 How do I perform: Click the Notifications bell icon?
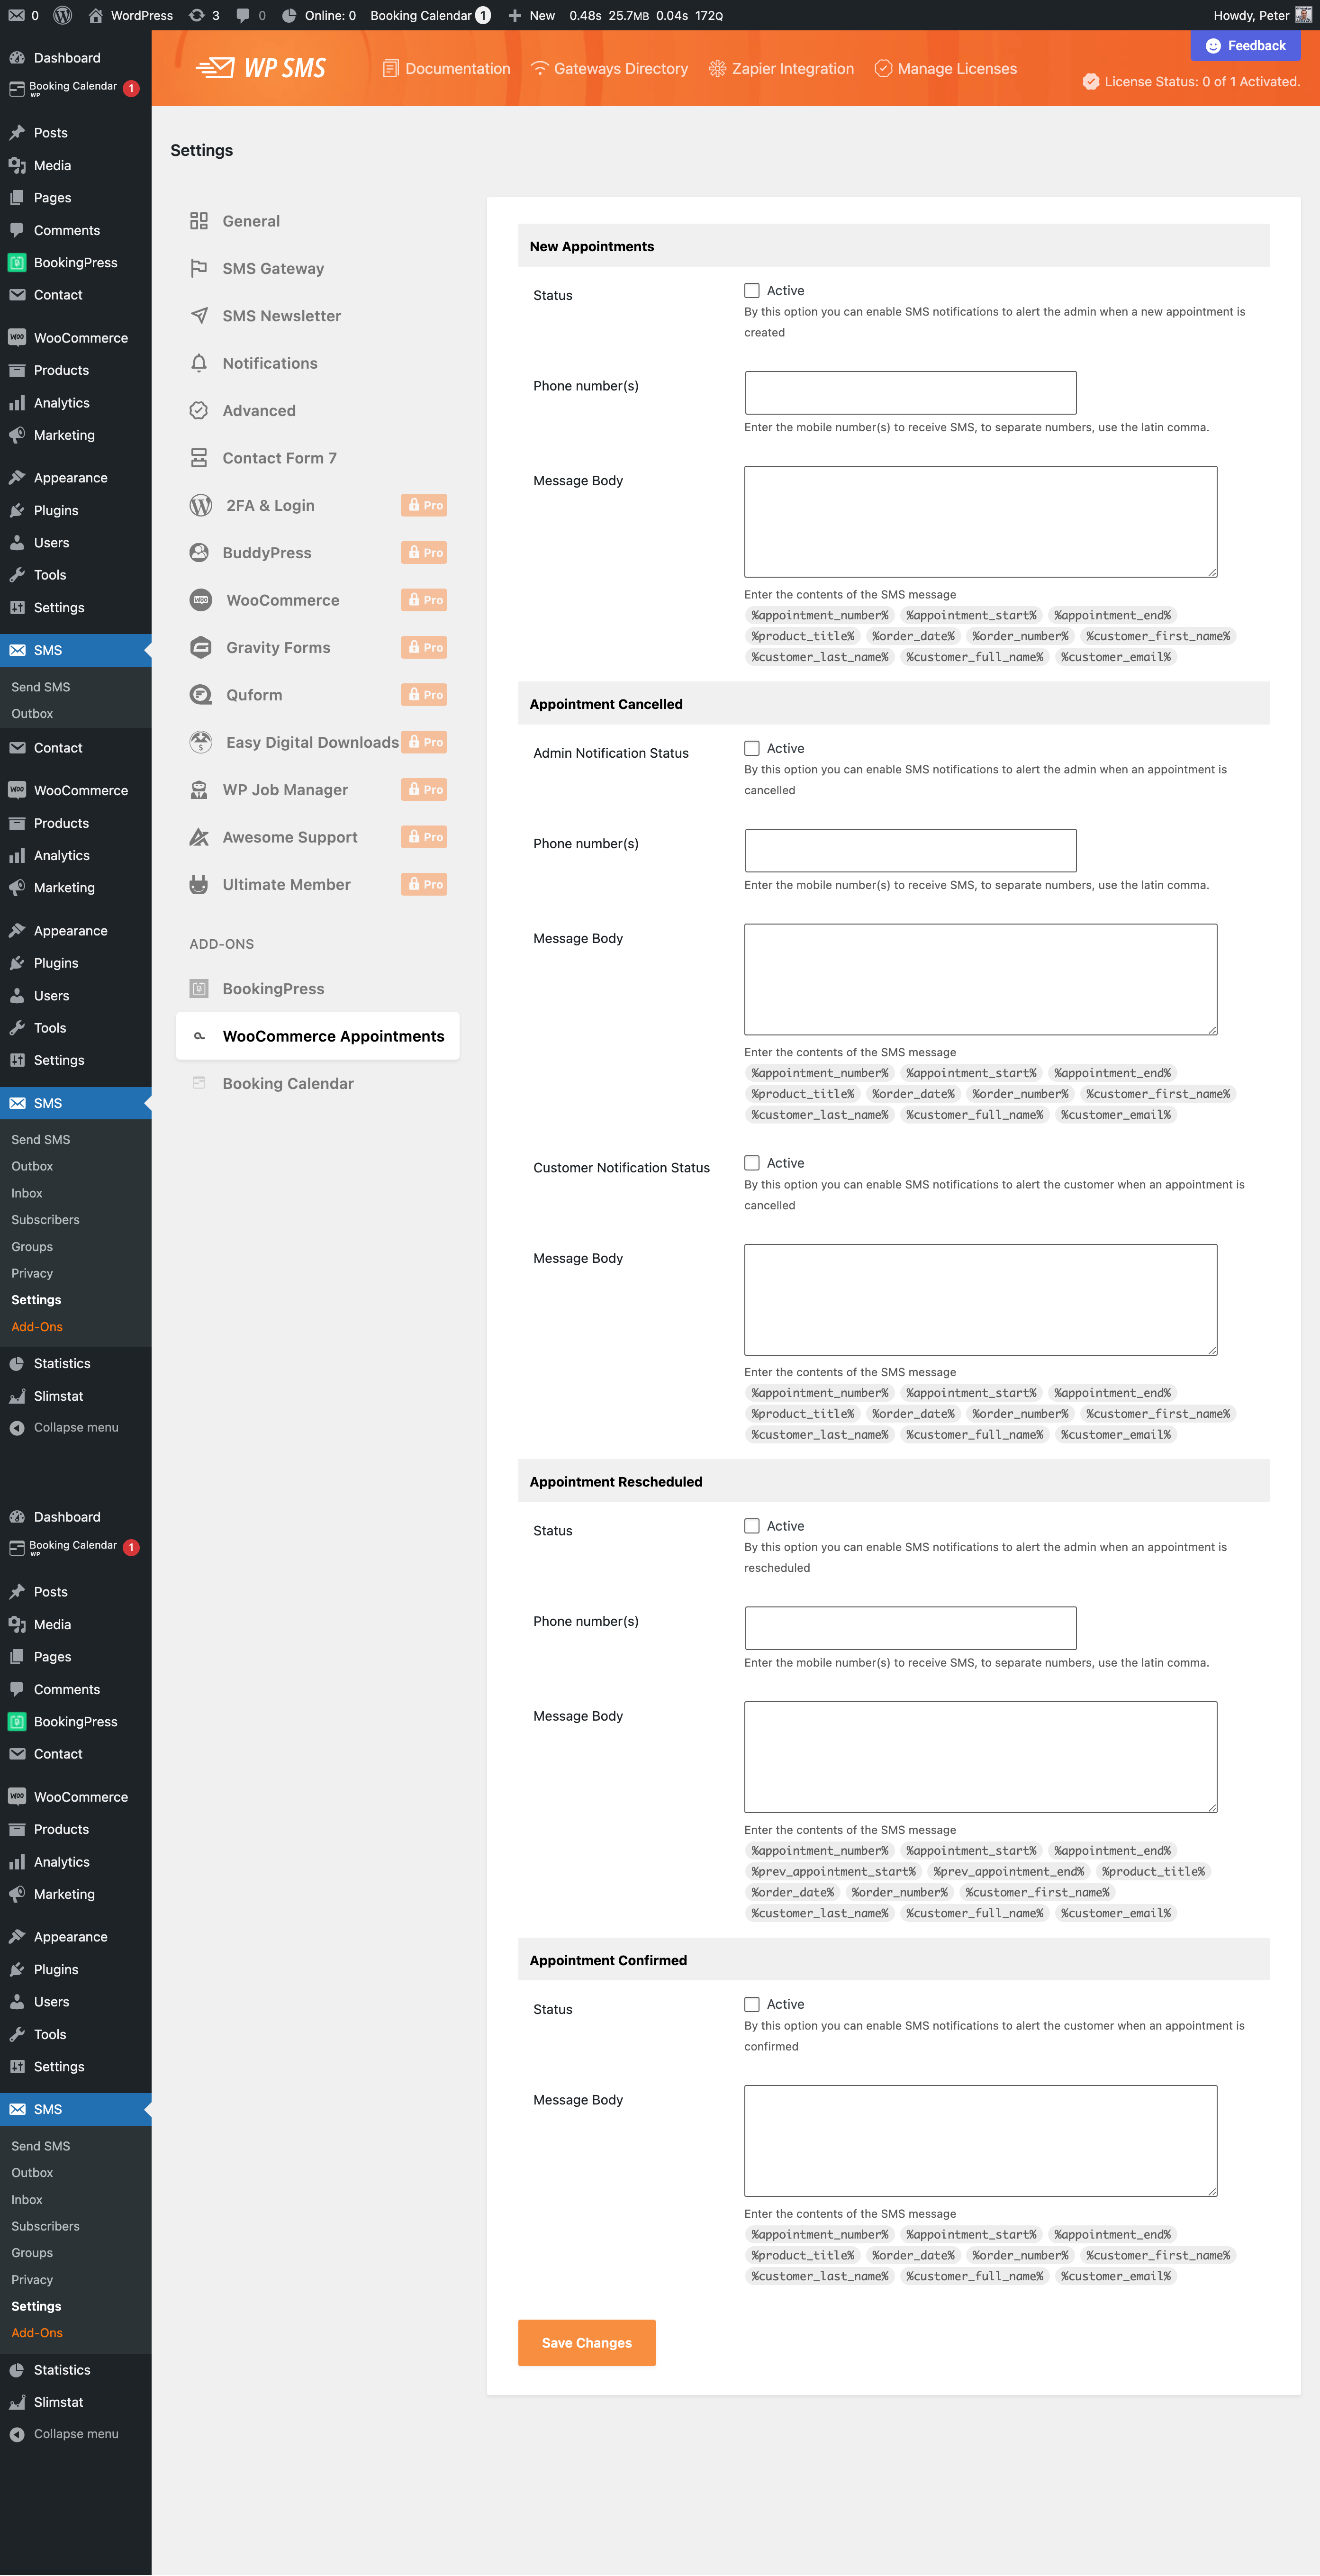tap(199, 363)
